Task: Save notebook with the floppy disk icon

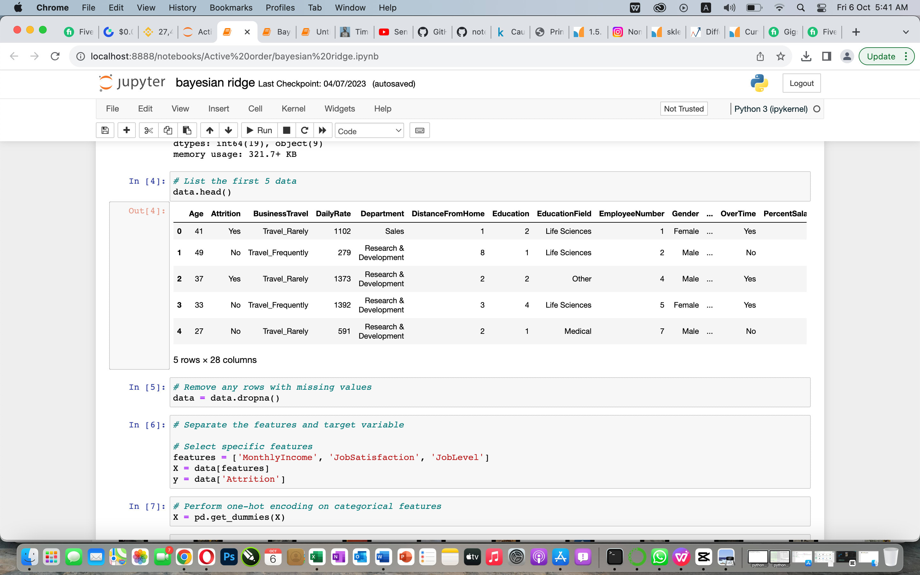Action: coord(105,130)
